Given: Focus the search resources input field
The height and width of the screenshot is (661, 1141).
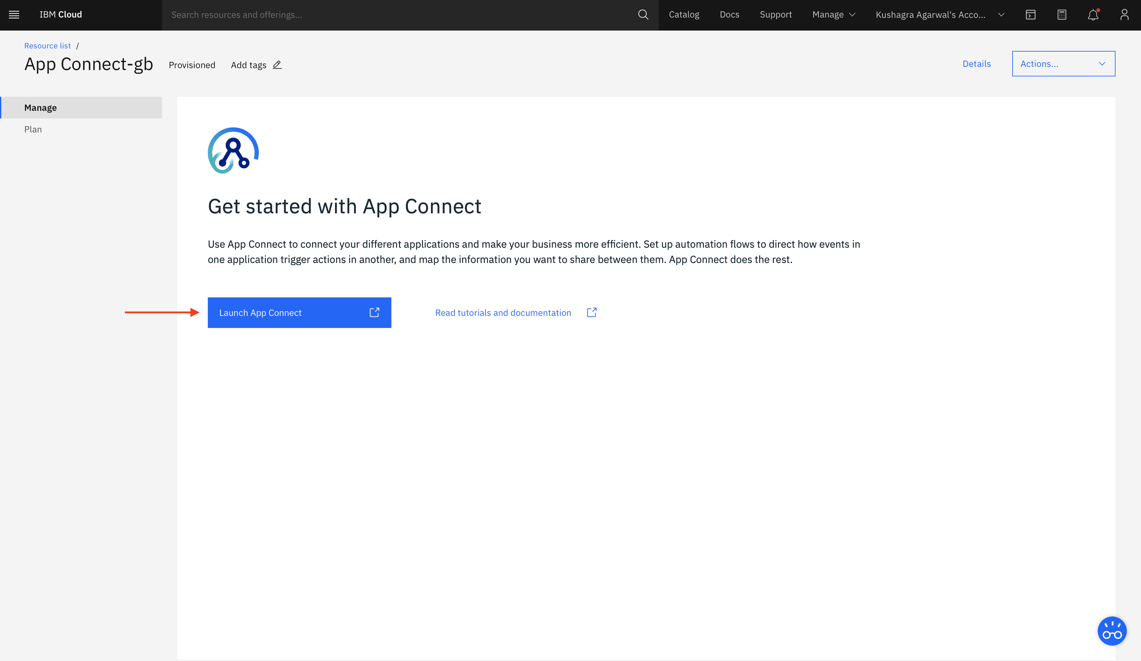Looking at the screenshot, I should pyautogui.click(x=398, y=14).
